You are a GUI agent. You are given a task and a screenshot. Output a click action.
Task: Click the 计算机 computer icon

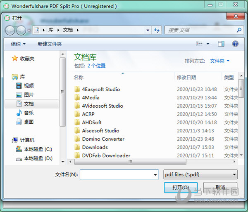coord(15,140)
